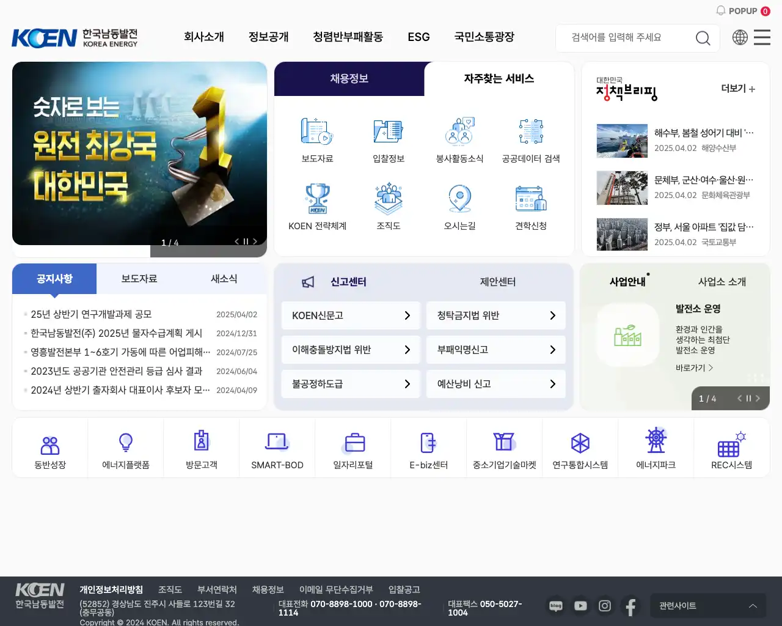Click the search magnifier icon
The height and width of the screenshot is (626, 782).
tap(703, 38)
